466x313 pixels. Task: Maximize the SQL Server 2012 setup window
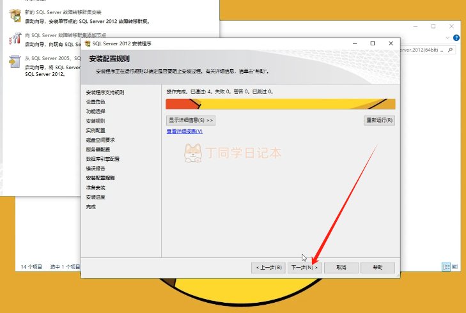click(373, 43)
